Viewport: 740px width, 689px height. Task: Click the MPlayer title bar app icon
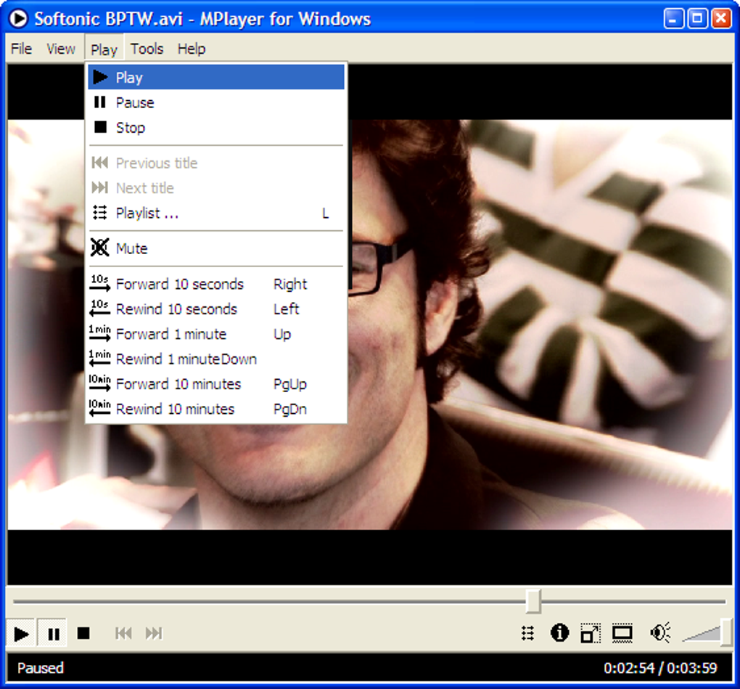pos(19,18)
